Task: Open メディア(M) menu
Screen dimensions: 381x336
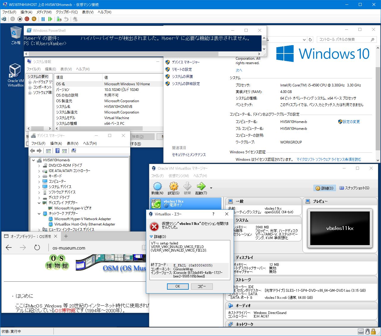Action: (x=44, y=12)
